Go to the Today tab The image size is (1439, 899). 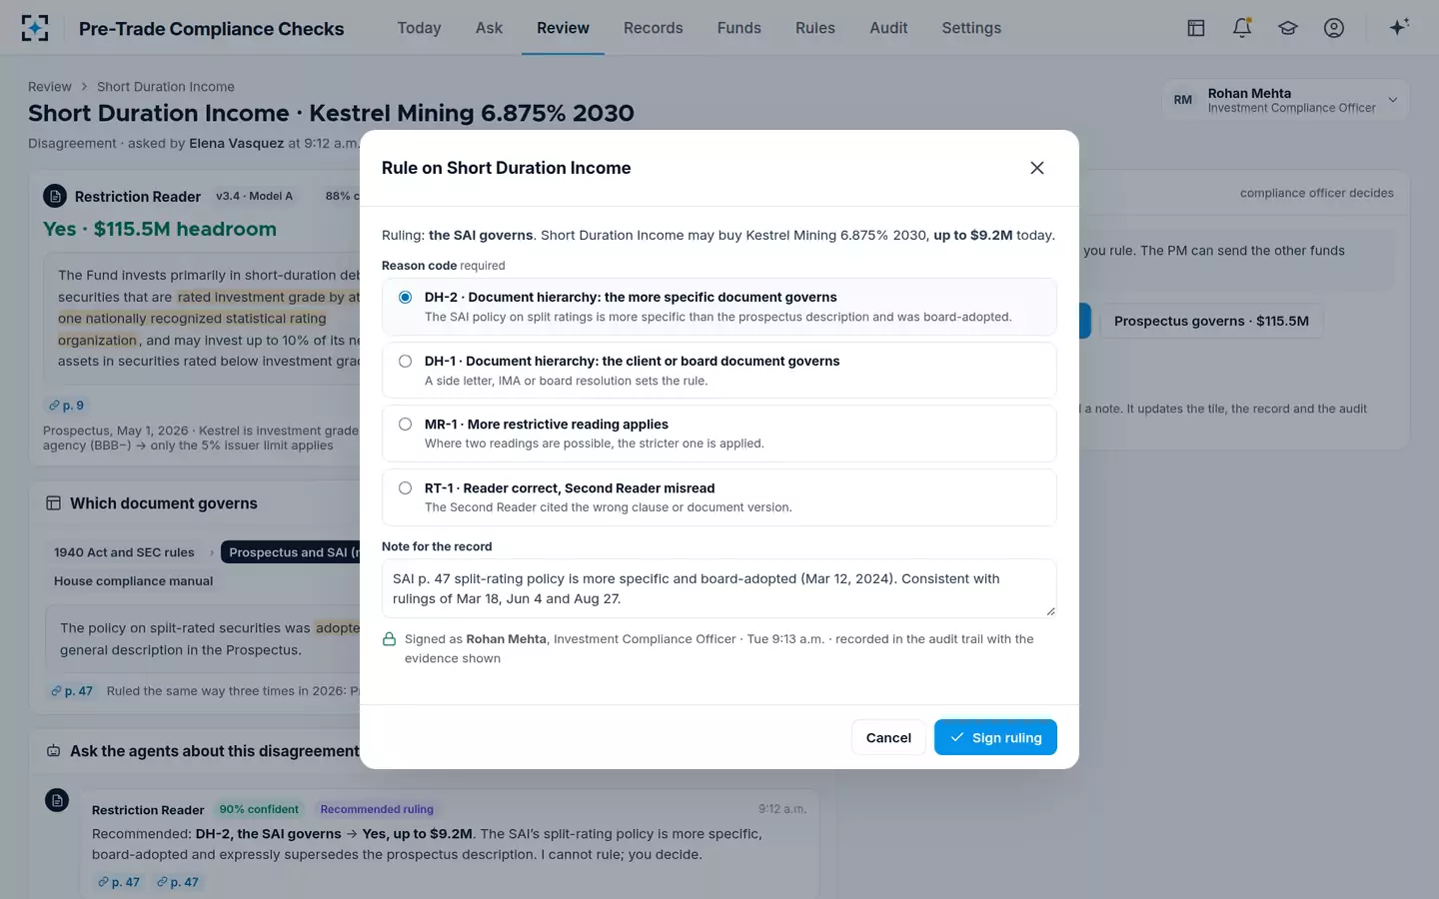419,28
